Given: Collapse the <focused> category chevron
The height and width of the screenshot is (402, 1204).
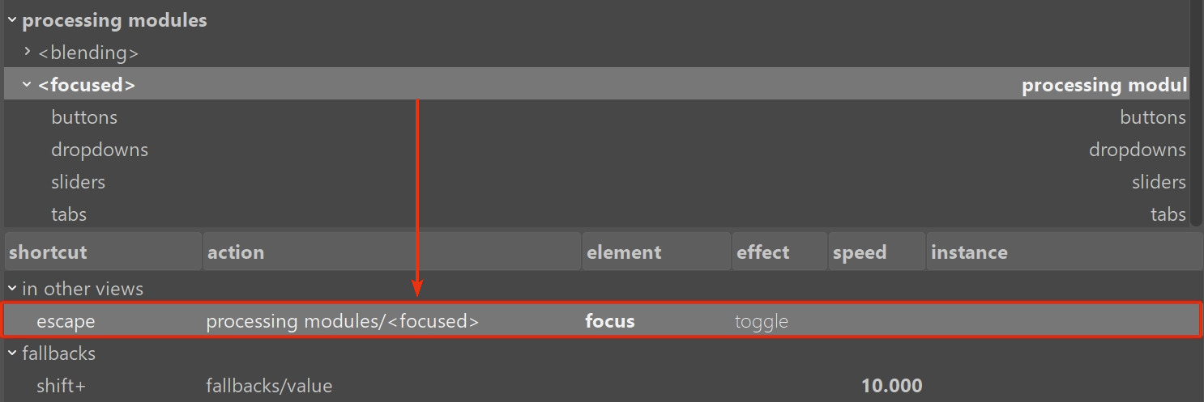Looking at the screenshot, I should [x=27, y=84].
